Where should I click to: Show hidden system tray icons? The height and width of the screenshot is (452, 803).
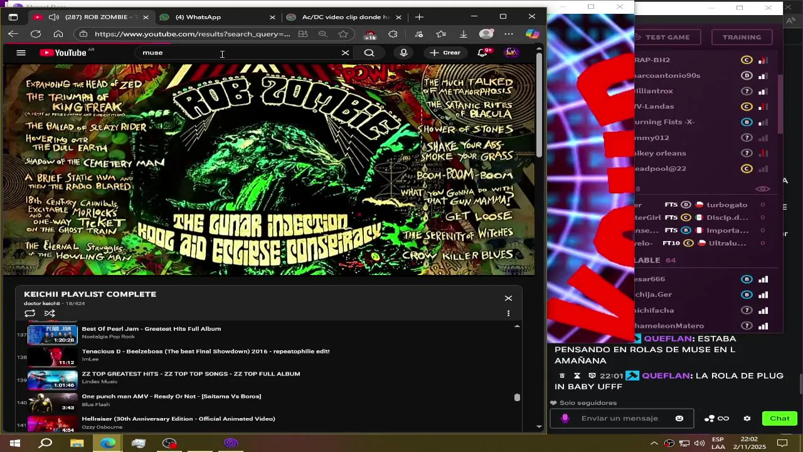coord(654,443)
